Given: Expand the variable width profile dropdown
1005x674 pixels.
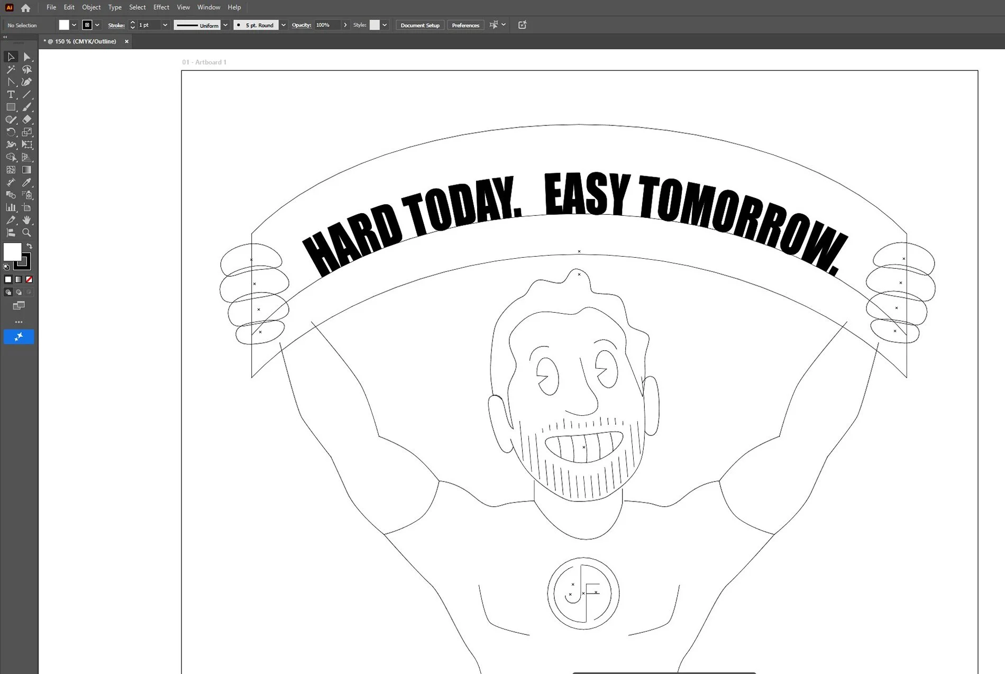Looking at the screenshot, I should point(225,25).
